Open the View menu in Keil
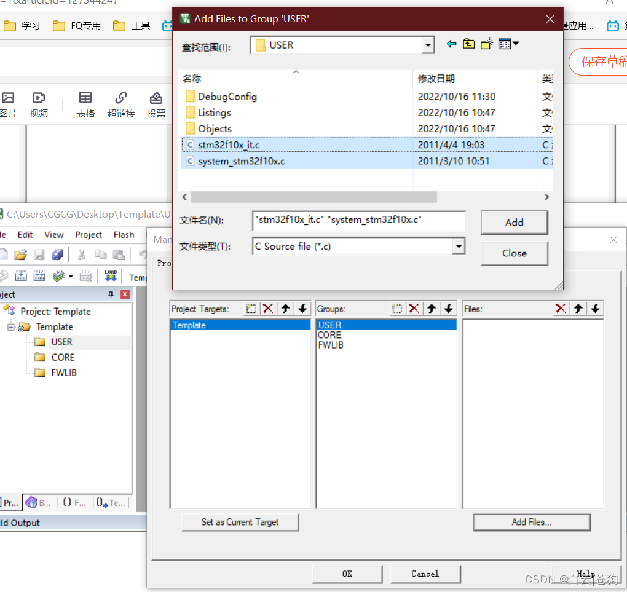The width and height of the screenshot is (627, 592). (54, 235)
